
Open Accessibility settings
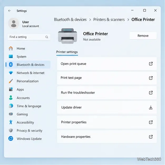pyautogui.click(x=28, y=122)
